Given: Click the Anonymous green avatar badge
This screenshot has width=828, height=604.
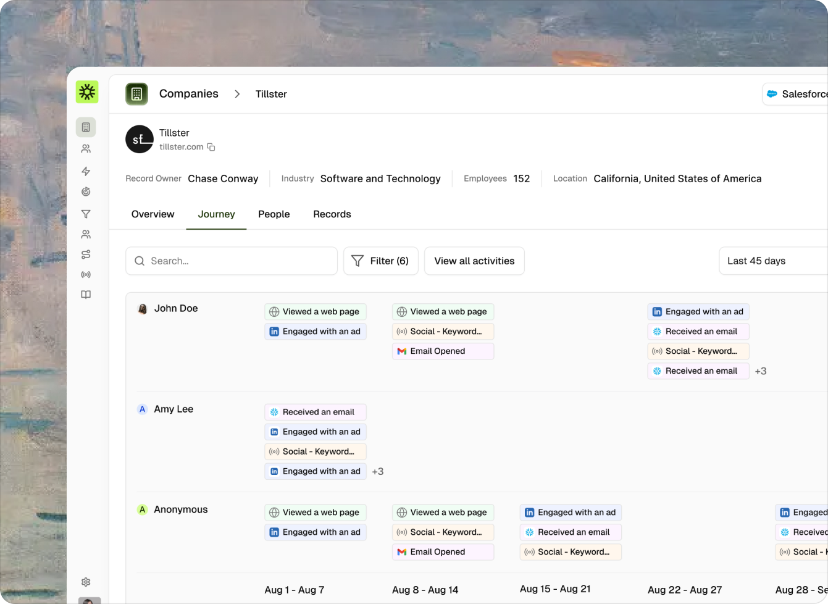Looking at the screenshot, I should click(142, 510).
